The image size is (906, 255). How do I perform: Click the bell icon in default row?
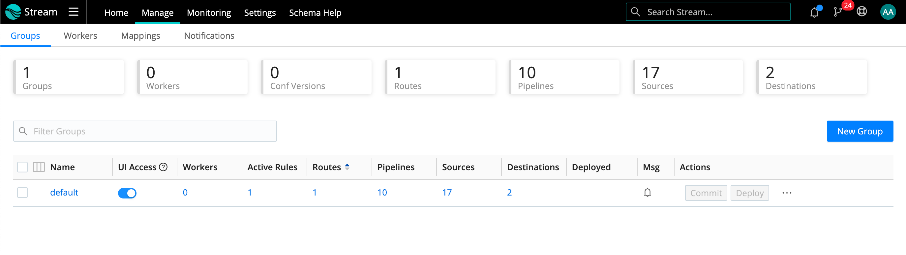click(647, 193)
